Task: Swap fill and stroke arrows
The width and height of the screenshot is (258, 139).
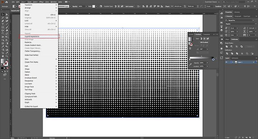Action: point(7,60)
